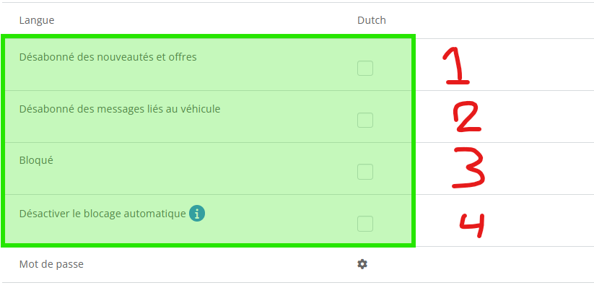The image size is (594, 293).
Task: Select the Mot de passe label
Action: 51,264
